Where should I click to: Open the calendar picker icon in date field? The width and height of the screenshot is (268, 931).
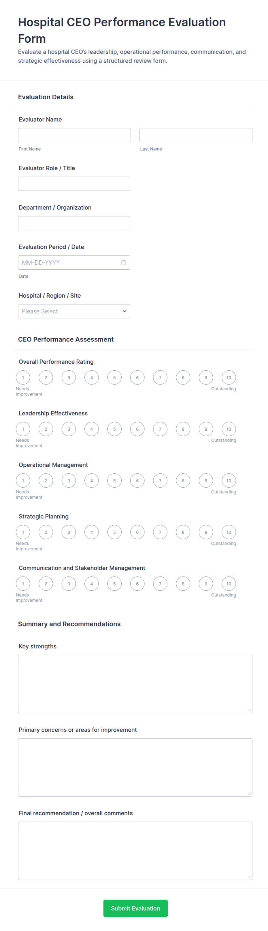(123, 262)
